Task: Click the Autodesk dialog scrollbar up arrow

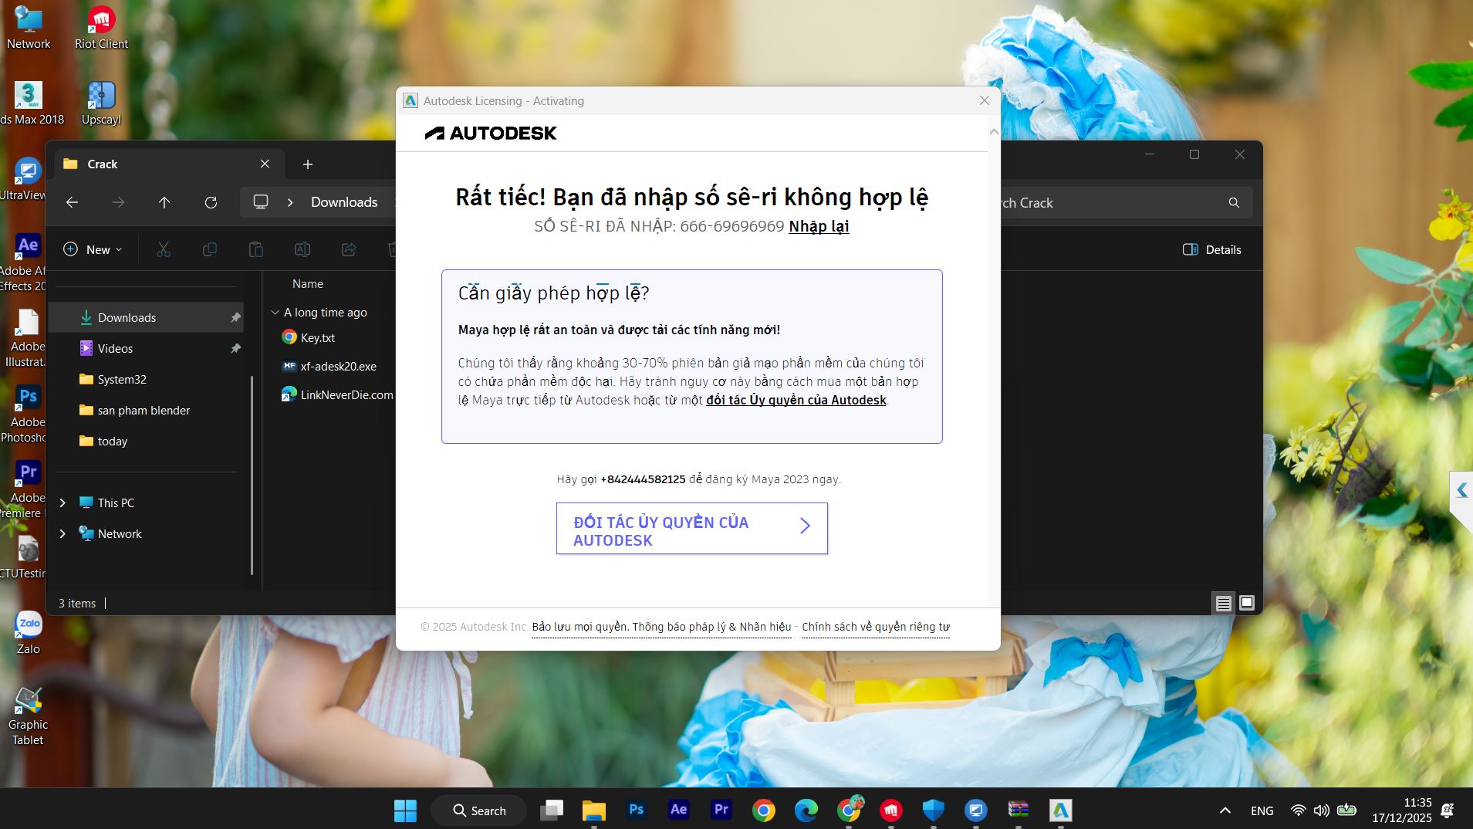Action: coord(994,132)
